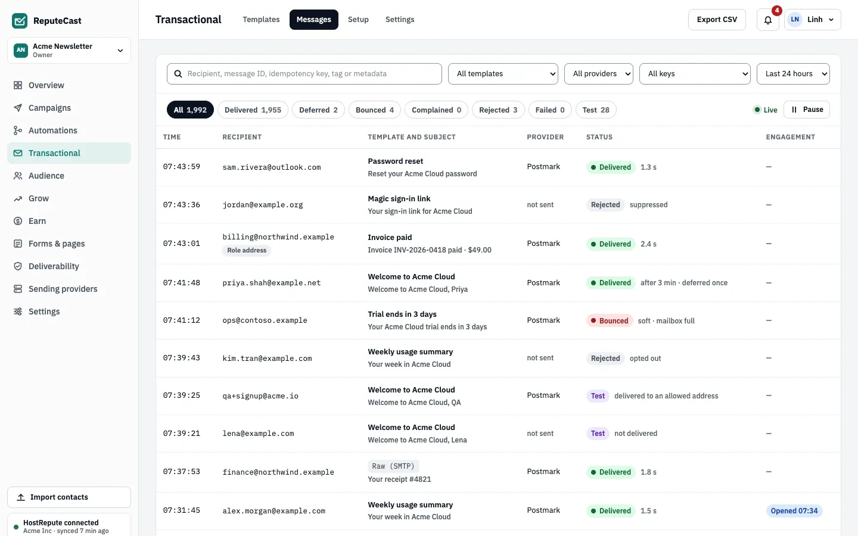Filter by Bounced 4

[375, 110]
